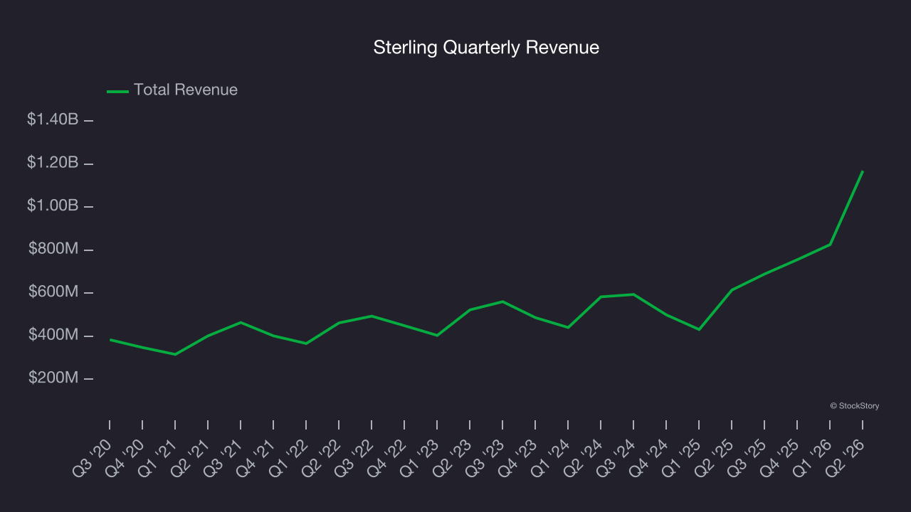The image size is (911, 512).
Task: Select the "Q4 '24" x-axis label
Action: tap(650, 457)
